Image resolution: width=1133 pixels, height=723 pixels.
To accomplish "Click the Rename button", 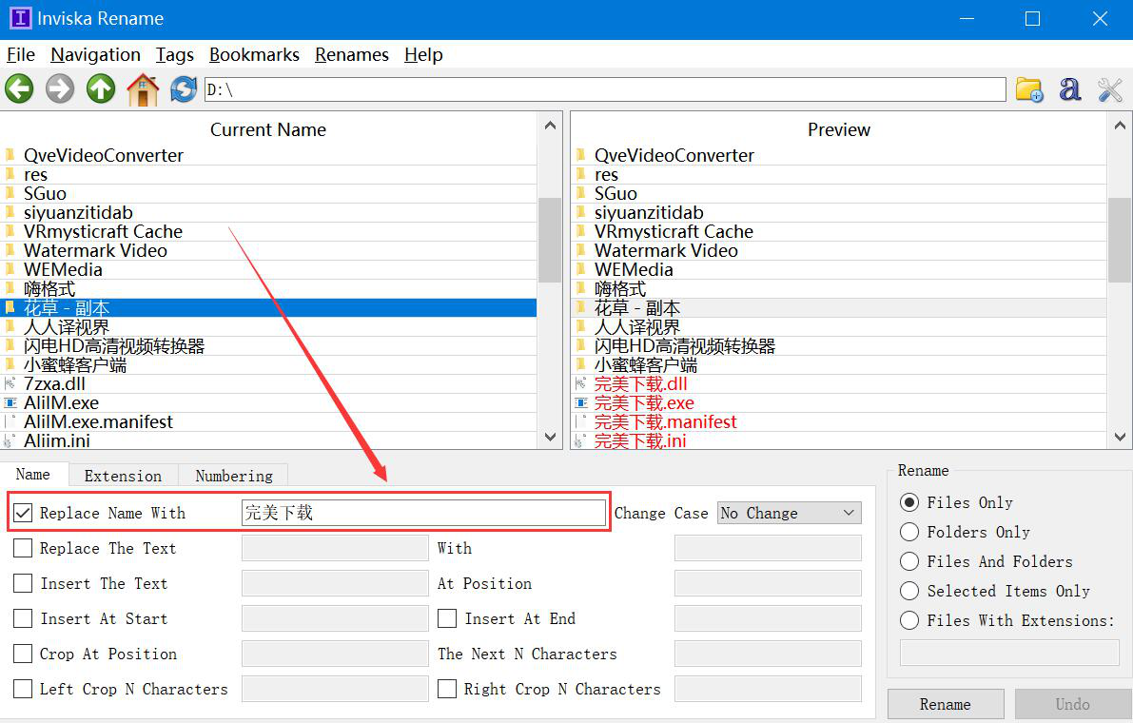I will click(x=946, y=704).
